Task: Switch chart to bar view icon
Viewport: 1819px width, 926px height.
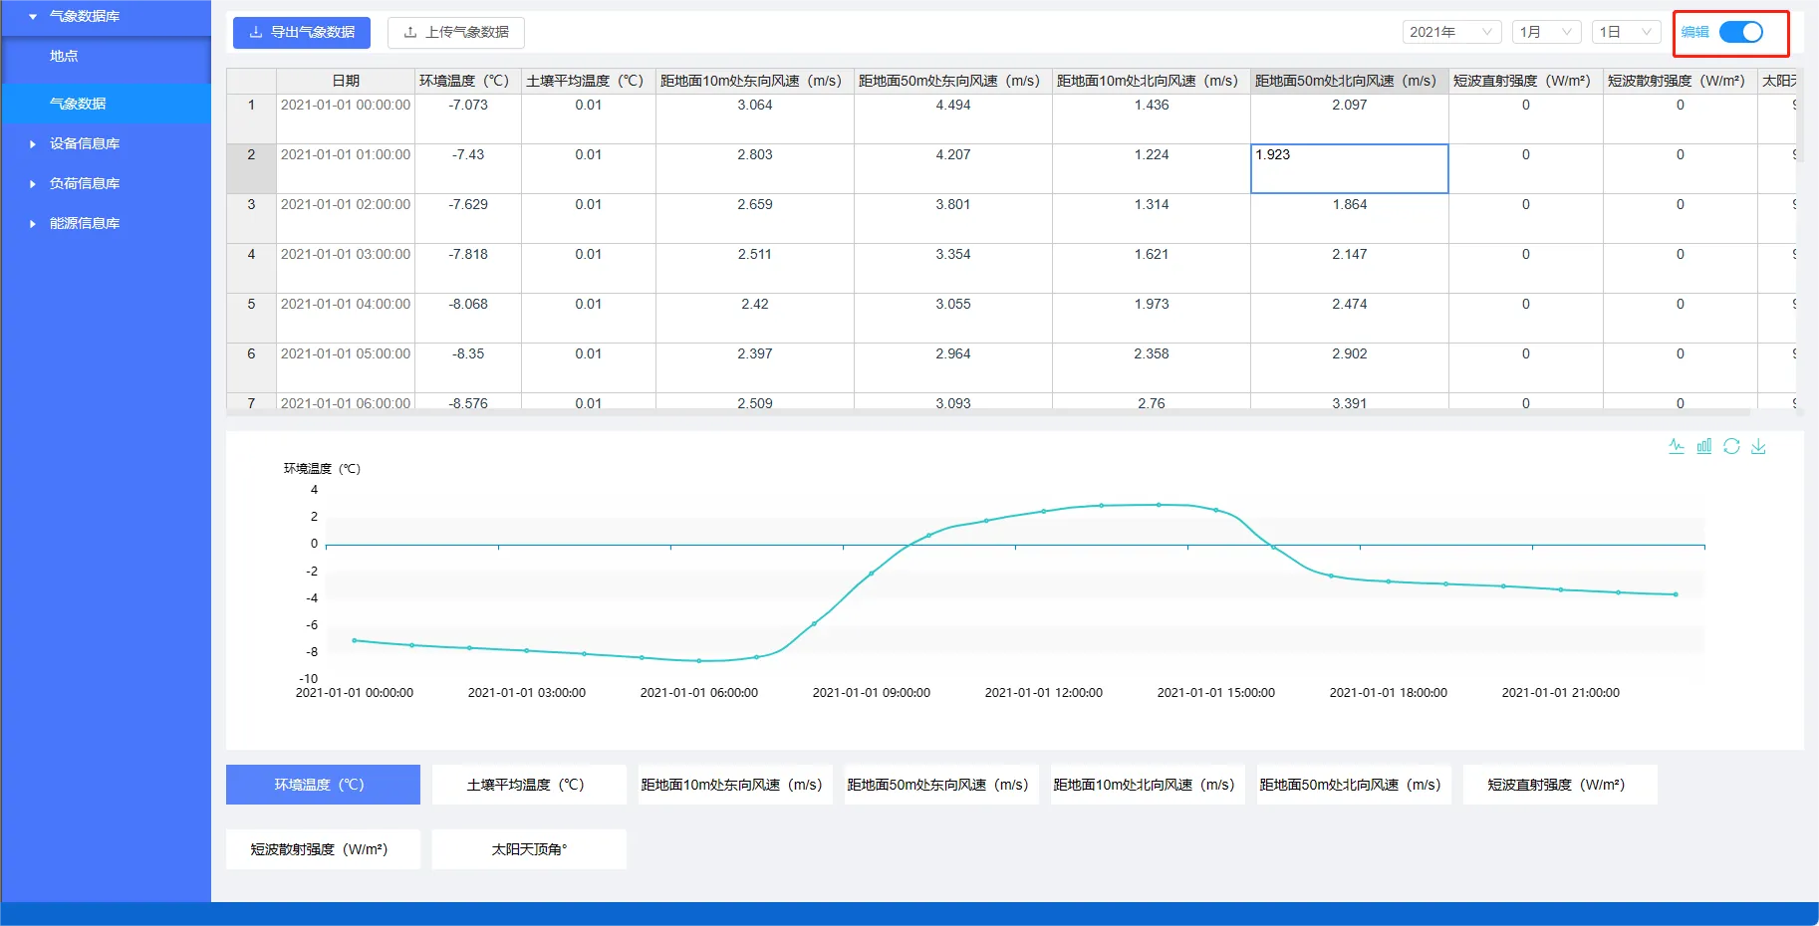Action: (x=1704, y=446)
